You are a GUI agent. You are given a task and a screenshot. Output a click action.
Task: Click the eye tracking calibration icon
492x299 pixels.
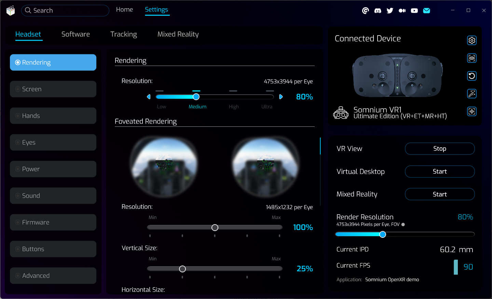point(472,58)
